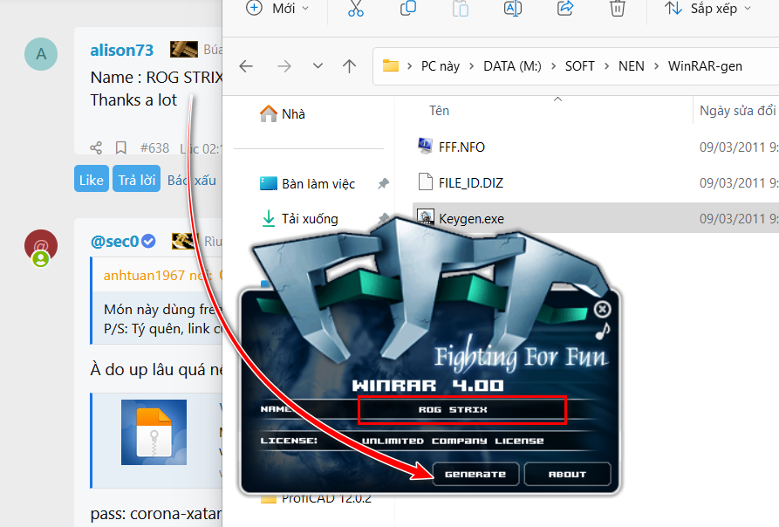Image resolution: width=779 pixels, height=527 pixels.
Task: Click the Name input field in keygen
Action: 462,410
